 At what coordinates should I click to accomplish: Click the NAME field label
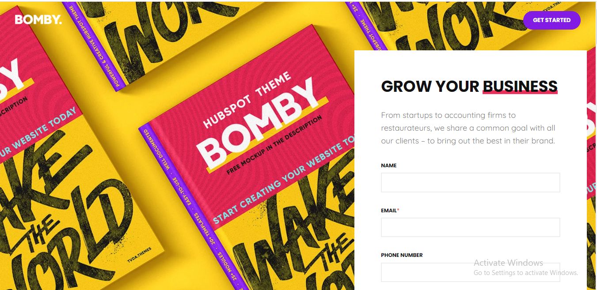[x=389, y=166]
